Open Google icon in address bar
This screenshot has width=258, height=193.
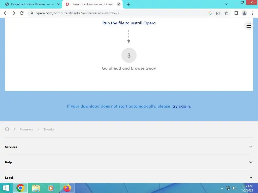(210, 13)
